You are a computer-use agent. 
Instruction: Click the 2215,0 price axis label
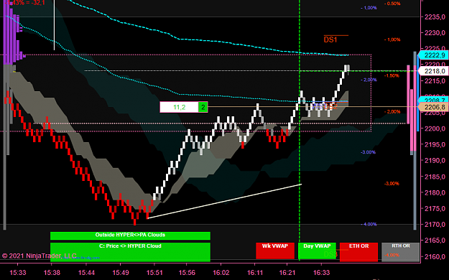coord(435,81)
